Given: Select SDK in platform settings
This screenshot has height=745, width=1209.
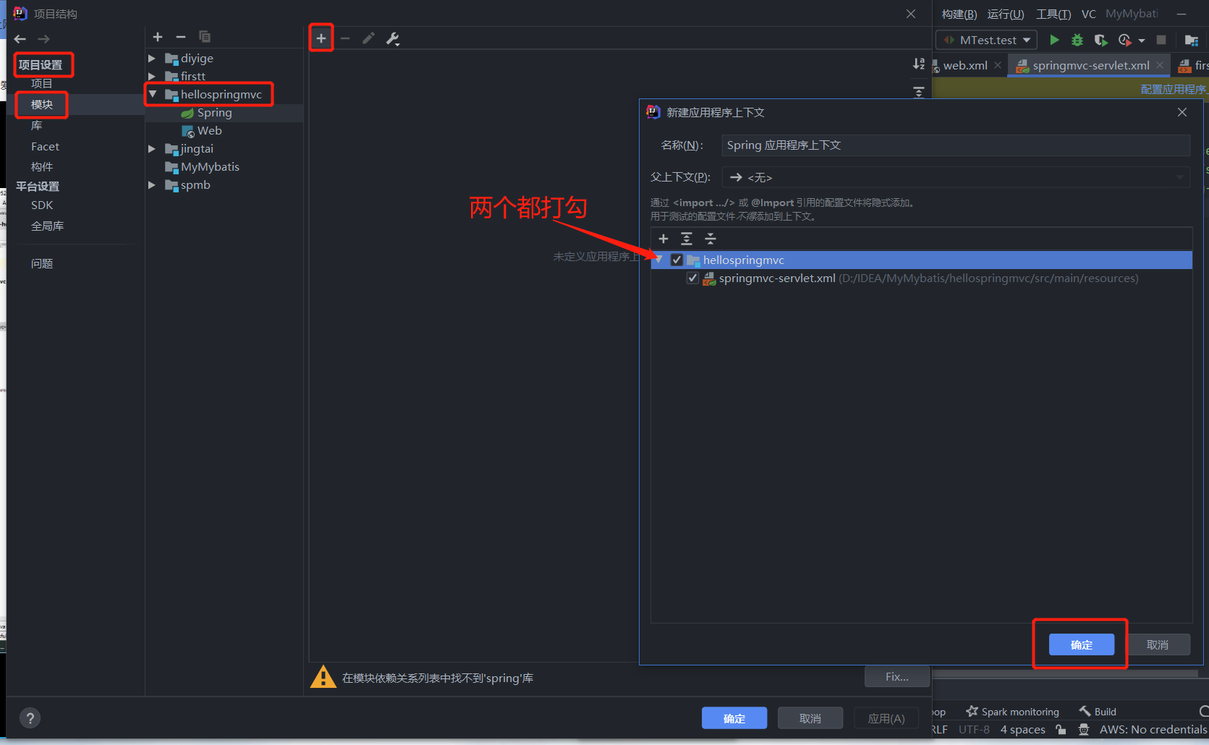Looking at the screenshot, I should point(42,205).
